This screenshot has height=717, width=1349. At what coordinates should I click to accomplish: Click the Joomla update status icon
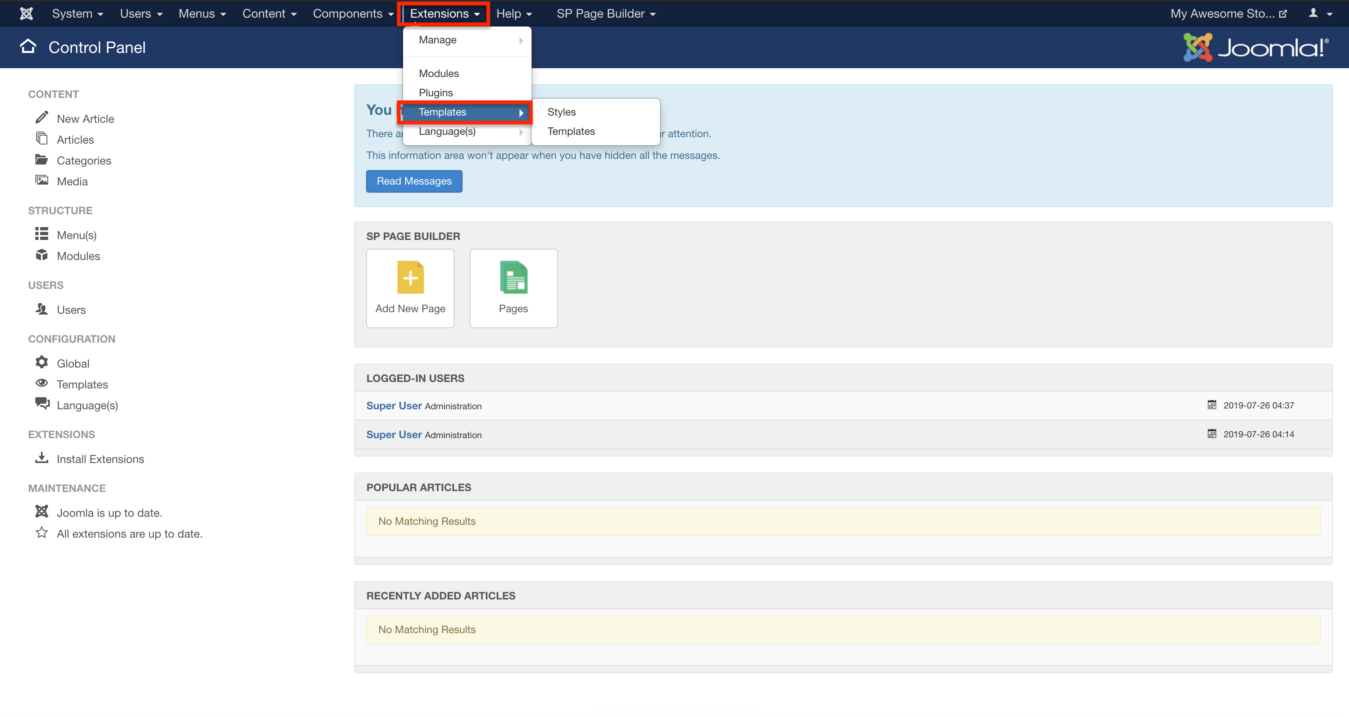point(42,511)
